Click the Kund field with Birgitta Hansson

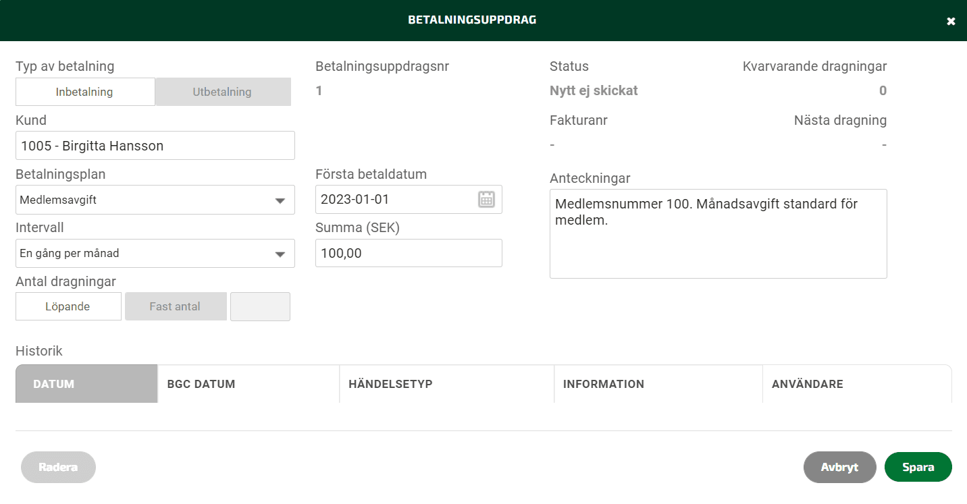coord(155,145)
